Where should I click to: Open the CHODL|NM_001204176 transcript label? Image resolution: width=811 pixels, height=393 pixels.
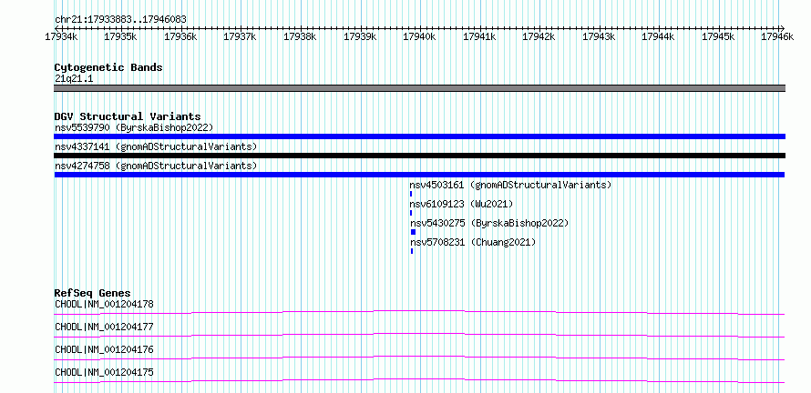tap(105, 349)
